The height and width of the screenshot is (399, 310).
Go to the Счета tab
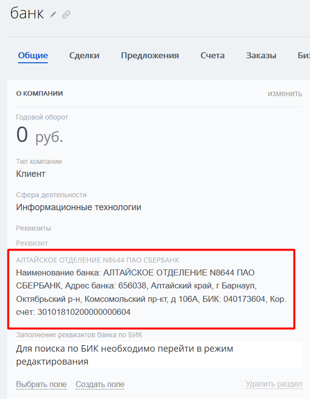point(212,55)
